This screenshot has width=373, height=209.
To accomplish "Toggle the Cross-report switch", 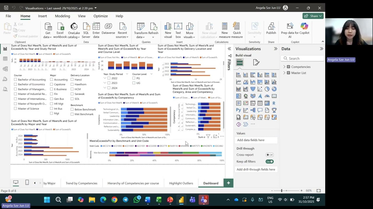I will click(270, 155).
